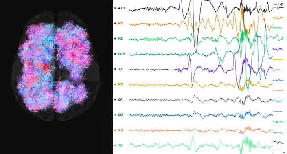Image resolution: width=287 pixels, height=154 pixels.
Task: Select the F3 channel label
Action: (x=120, y=39)
